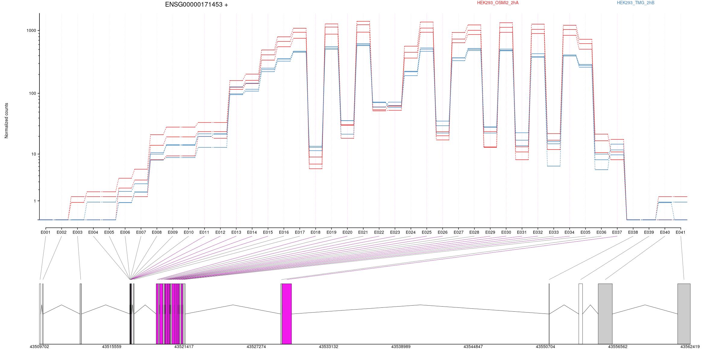Viewport: 723px width, 361px height.
Task: Click exon label E003
Action: pyautogui.click(x=77, y=232)
